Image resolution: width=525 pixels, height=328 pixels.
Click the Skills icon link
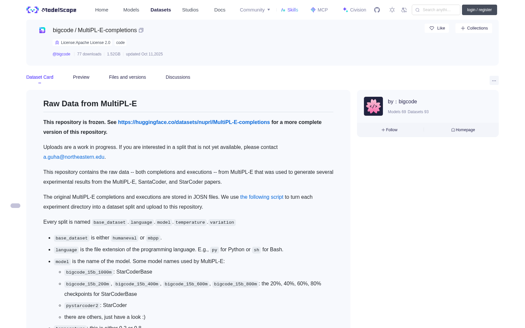pos(289,10)
